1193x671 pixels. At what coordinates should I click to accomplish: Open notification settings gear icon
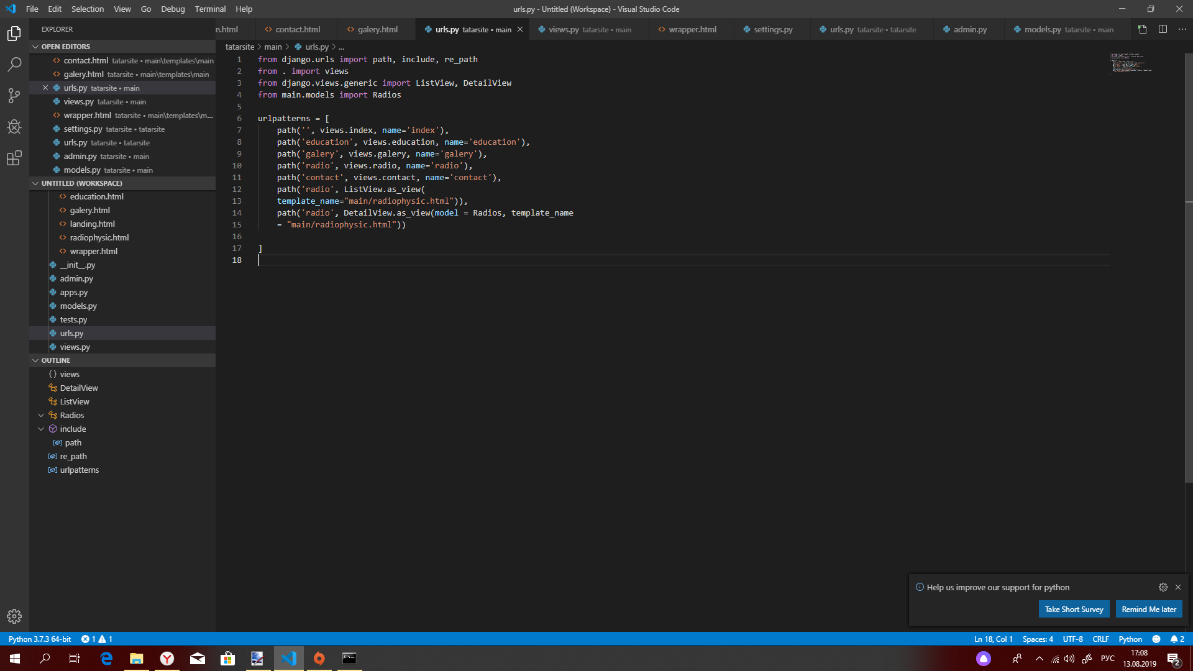pyautogui.click(x=1163, y=587)
